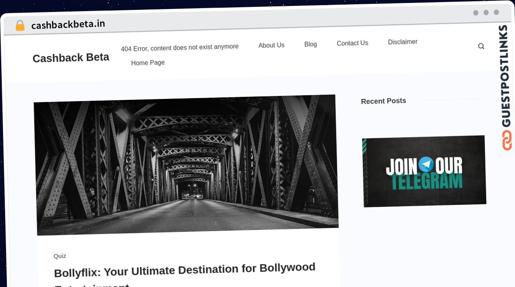Screen dimensions: 515x287
Task: Click the padlock icon in address bar
Action: coord(20,26)
